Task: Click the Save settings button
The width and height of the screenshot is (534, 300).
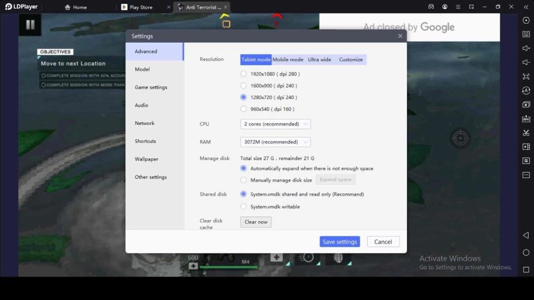Action: pyautogui.click(x=339, y=242)
